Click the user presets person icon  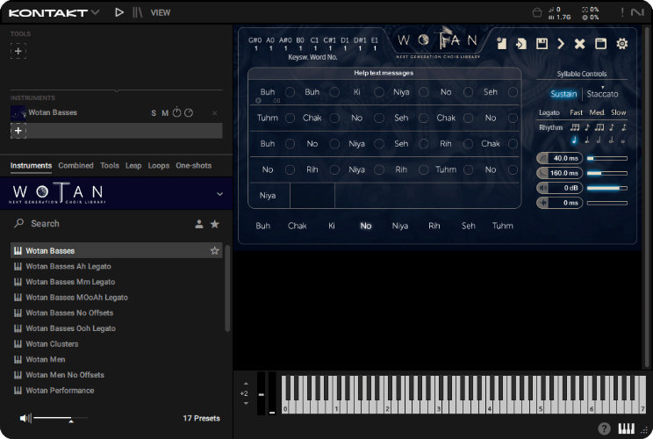[x=199, y=224]
